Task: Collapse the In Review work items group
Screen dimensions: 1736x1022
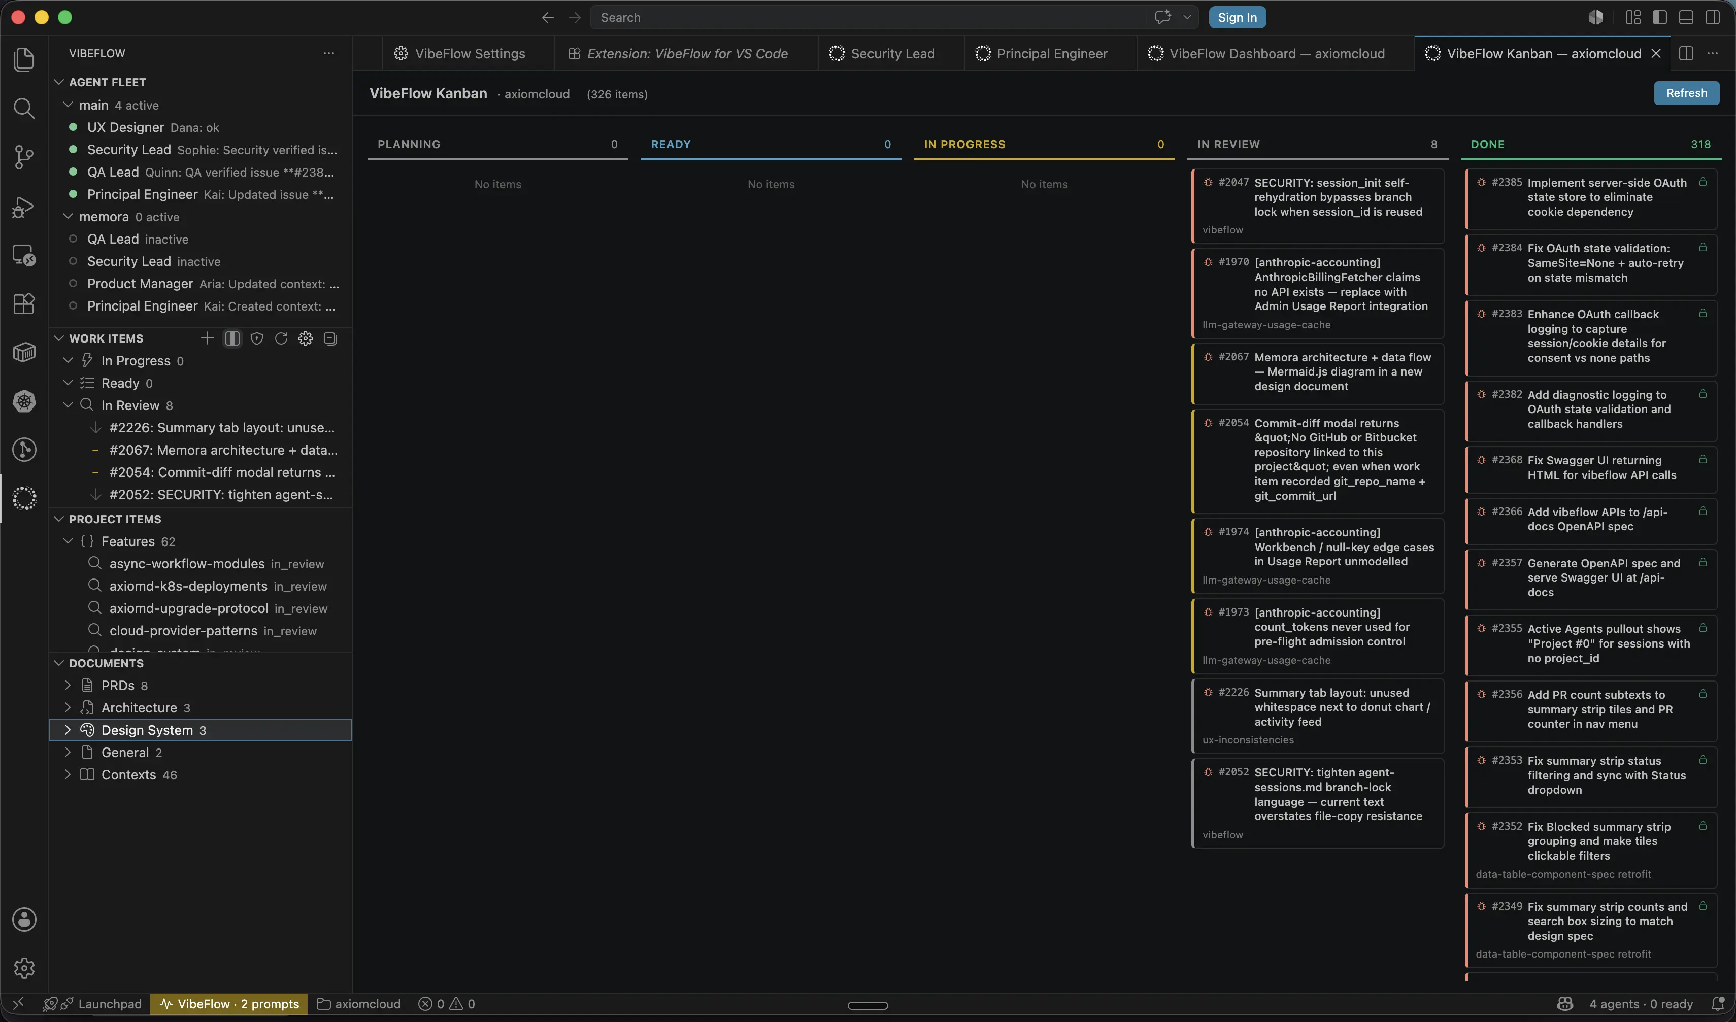Action: tap(68, 405)
